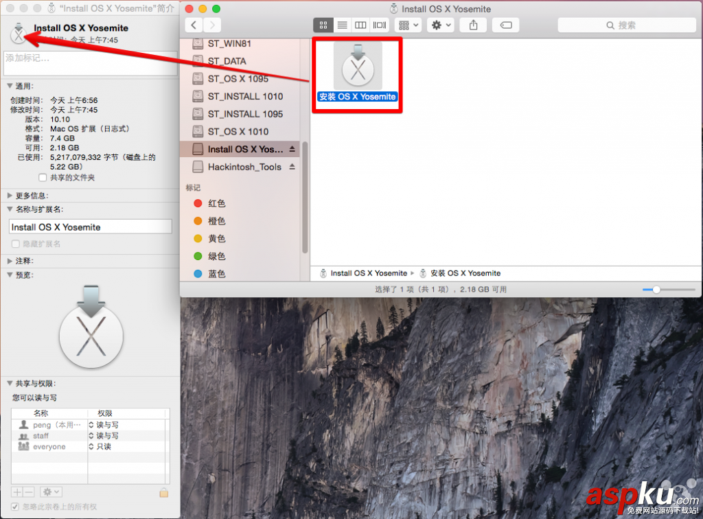Click the edit tags toolbar button
This screenshot has height=519, width=703.
click(506, 25)
